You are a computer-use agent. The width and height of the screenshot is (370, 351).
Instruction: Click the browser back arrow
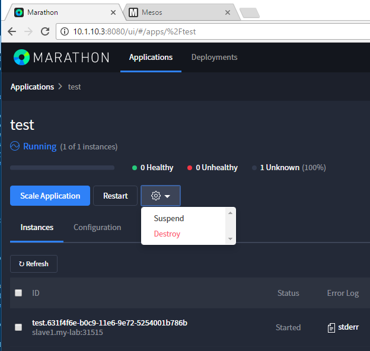tap(12, 31)
